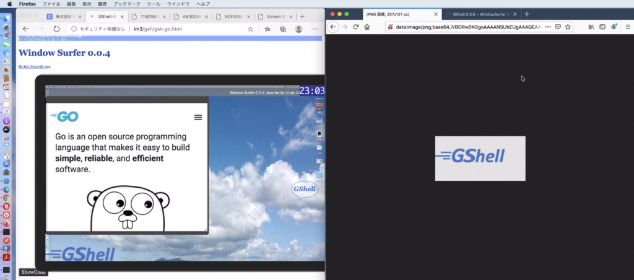
Task: Open the Edge collections icon
Action: point(283,28)
